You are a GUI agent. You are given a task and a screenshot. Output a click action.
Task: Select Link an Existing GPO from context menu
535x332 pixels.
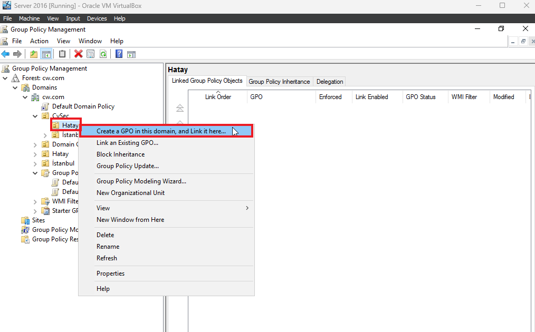167,143
